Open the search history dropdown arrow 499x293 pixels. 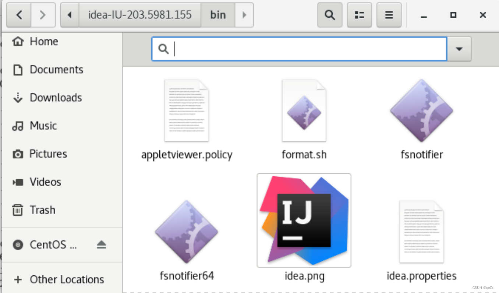coord(459,48)
